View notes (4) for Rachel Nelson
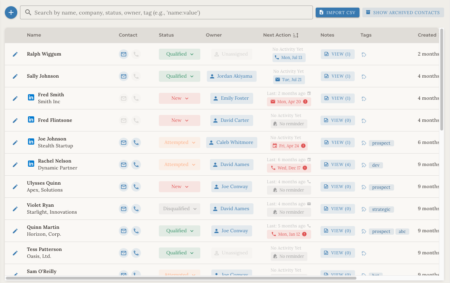The width and height of the screenshot is (450, 283). pyautogui.click(x=338, y=165)
